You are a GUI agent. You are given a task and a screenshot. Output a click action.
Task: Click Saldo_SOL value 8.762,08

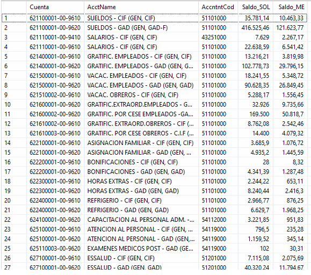(x=256, y=124)
